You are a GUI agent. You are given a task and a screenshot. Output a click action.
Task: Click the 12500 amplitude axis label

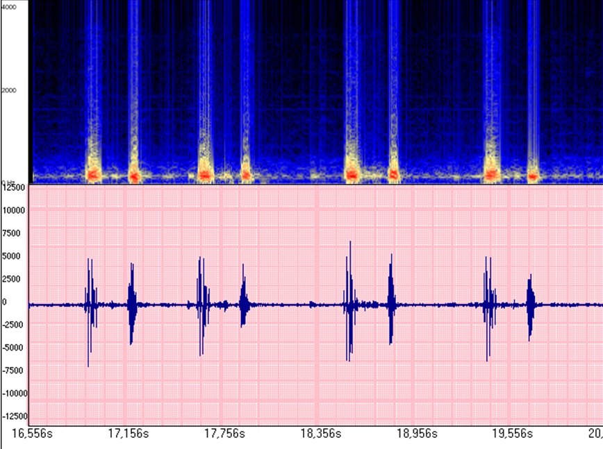(x=14, y=187)
